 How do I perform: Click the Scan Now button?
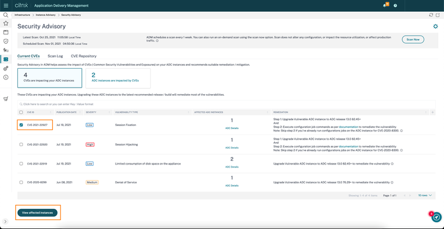(413, 40)
